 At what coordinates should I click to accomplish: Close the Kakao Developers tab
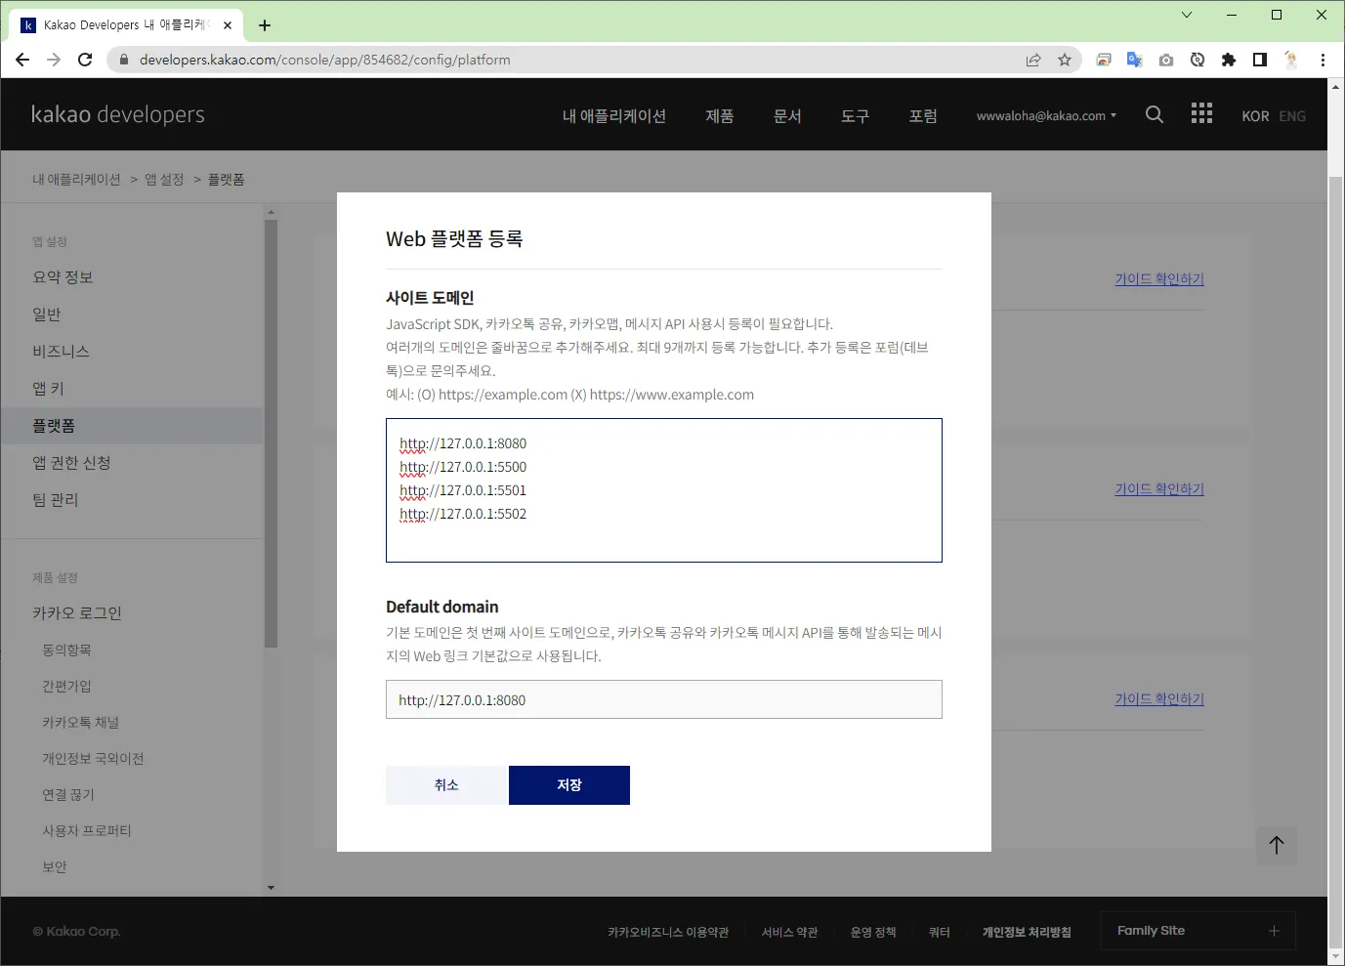pos(228,25)
